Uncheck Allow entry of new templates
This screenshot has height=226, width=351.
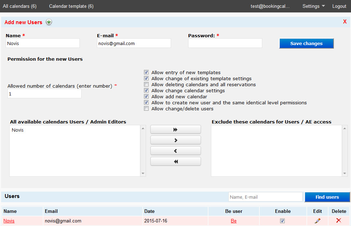146,72
